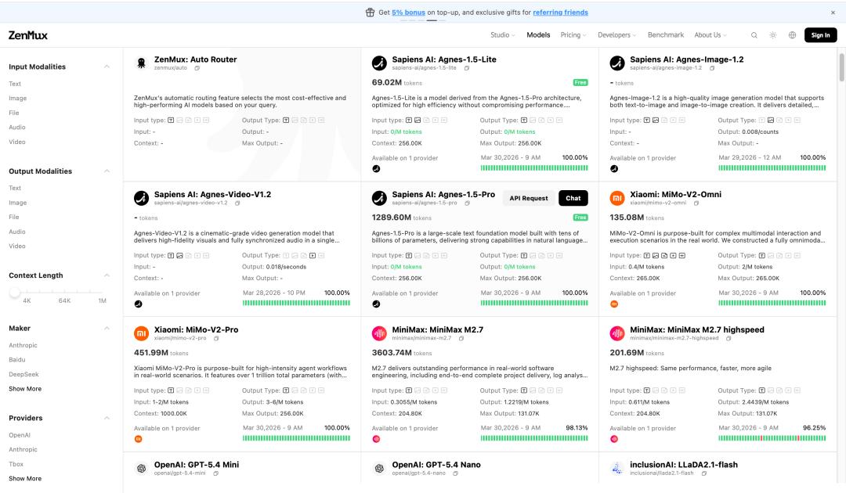
Task: Click the Sign In button
Action: [x=820, y=35]
